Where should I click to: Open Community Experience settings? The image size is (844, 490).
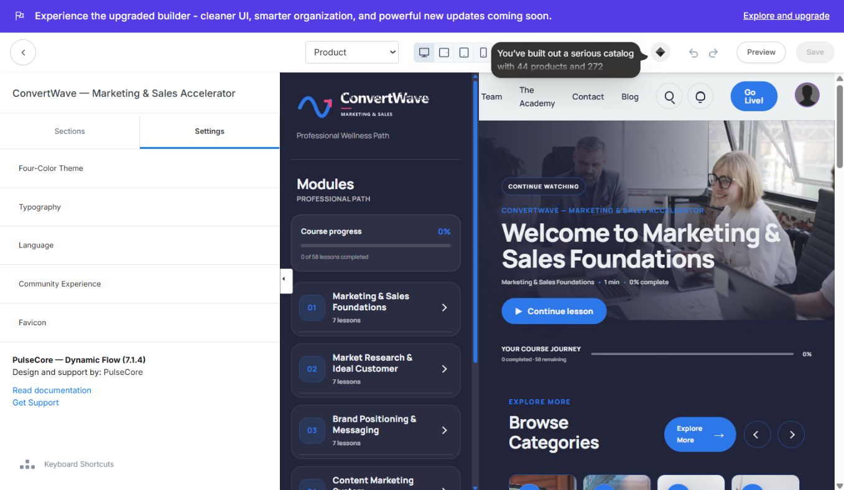(x=139, y=284)
